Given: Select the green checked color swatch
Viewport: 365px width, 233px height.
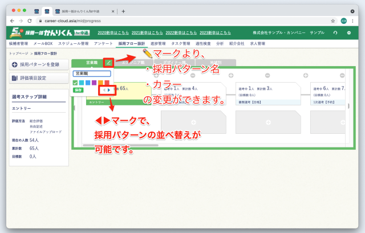Looking at the screenshot, I should point(75,83).
